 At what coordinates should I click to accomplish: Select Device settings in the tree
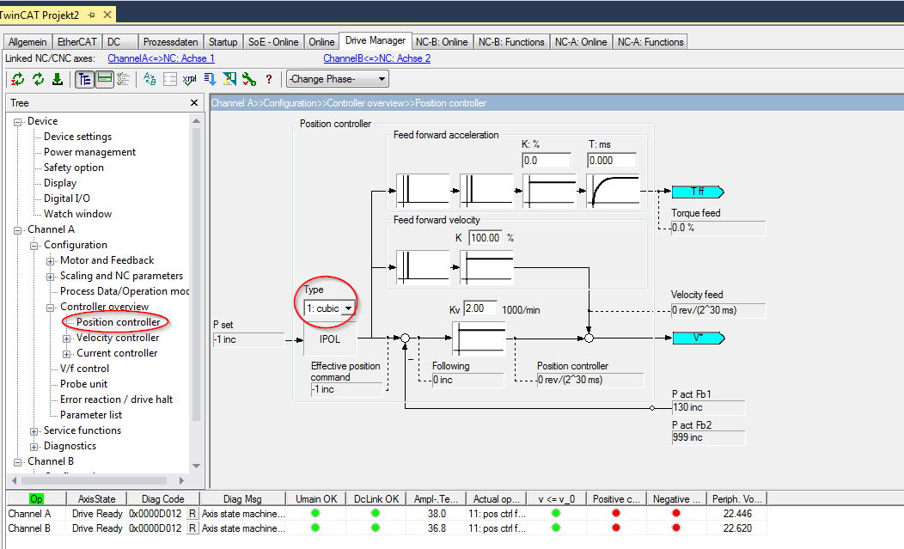tap(78, 137)
